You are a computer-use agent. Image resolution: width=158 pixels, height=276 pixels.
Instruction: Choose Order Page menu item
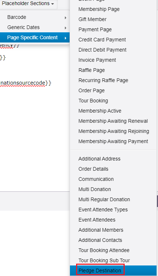pos(113,91)
